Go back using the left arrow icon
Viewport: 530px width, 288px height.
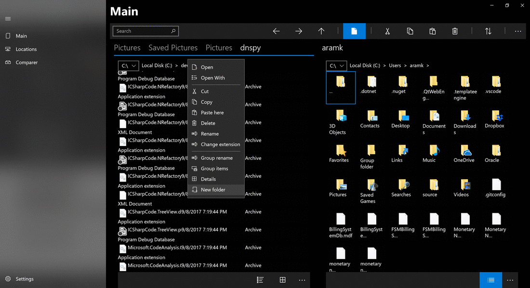tap(276, 31)
